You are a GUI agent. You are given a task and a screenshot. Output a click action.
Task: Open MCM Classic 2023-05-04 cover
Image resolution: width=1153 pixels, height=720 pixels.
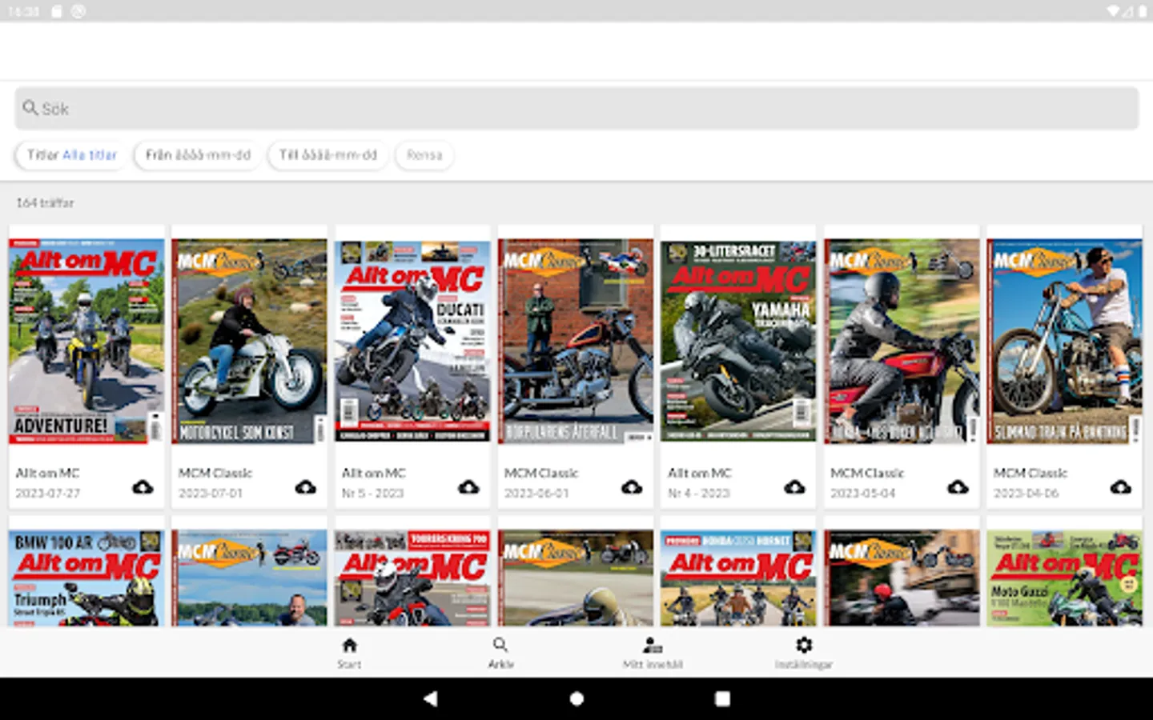pyautogui.click(x=902, y=341)
